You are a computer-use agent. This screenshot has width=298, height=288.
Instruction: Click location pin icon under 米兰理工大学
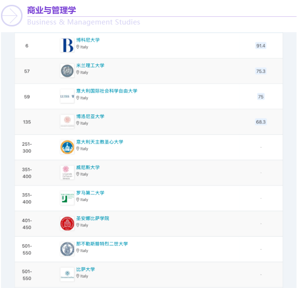coord(78,73)
